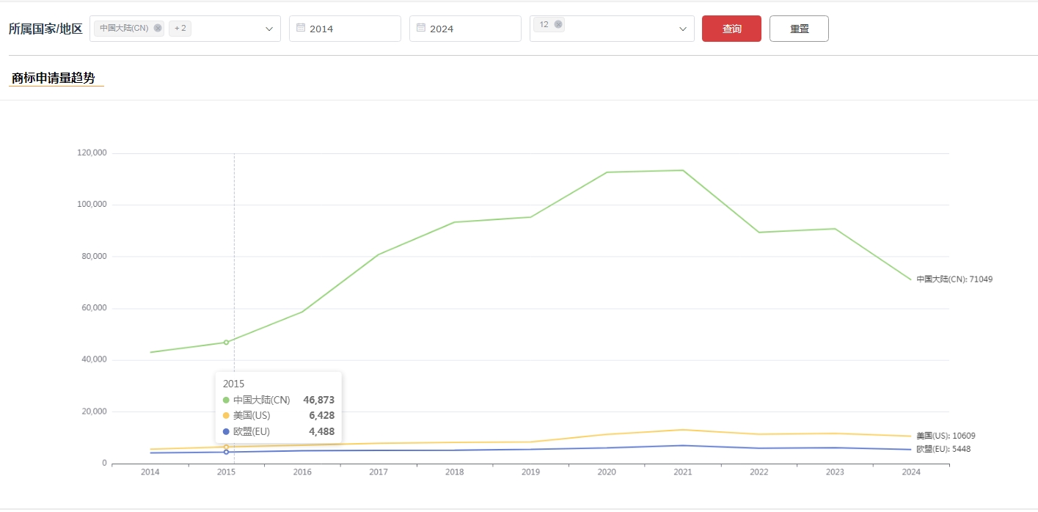Select the 商标申请量趋势 tab heading
Viewport: 1038px width, 512px height.
pyautogui.click(x=54, y=78)
